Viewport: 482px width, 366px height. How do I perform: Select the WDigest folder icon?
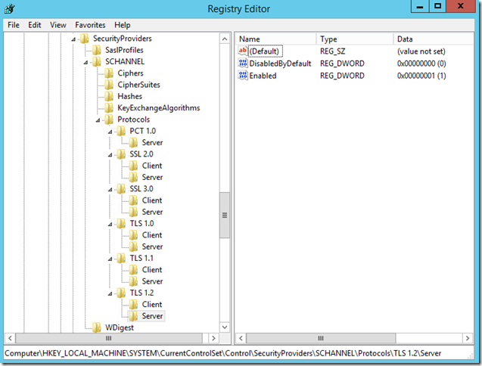(x=97, y=327)
